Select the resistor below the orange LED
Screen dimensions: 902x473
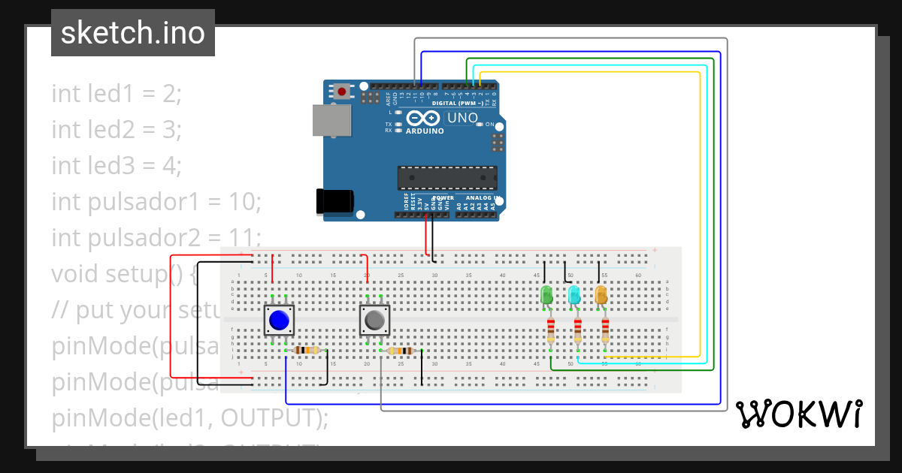pos(605,329)
